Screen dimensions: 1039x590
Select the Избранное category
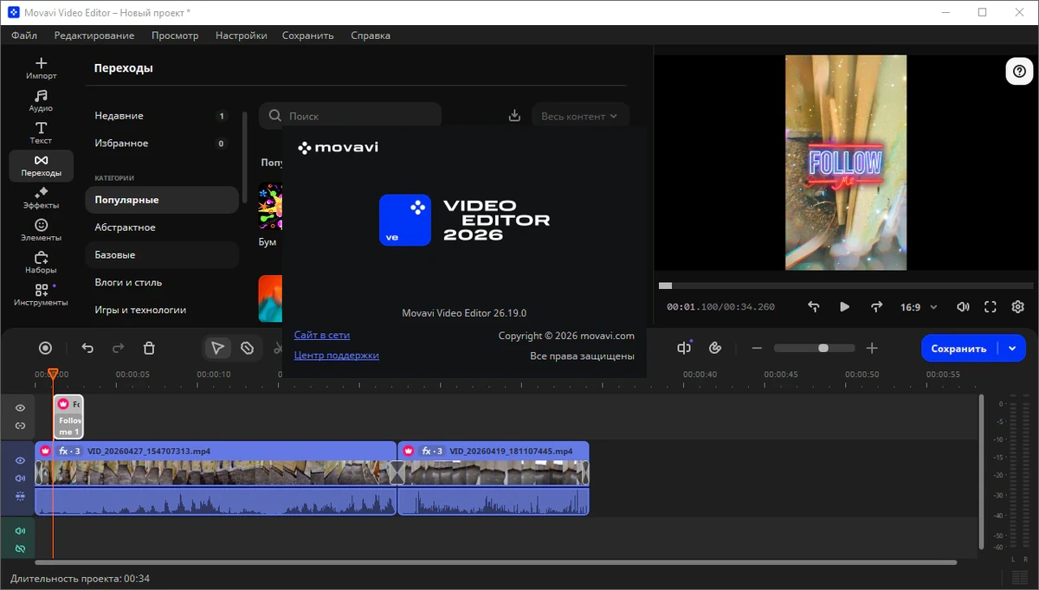[x=162, y=144]
